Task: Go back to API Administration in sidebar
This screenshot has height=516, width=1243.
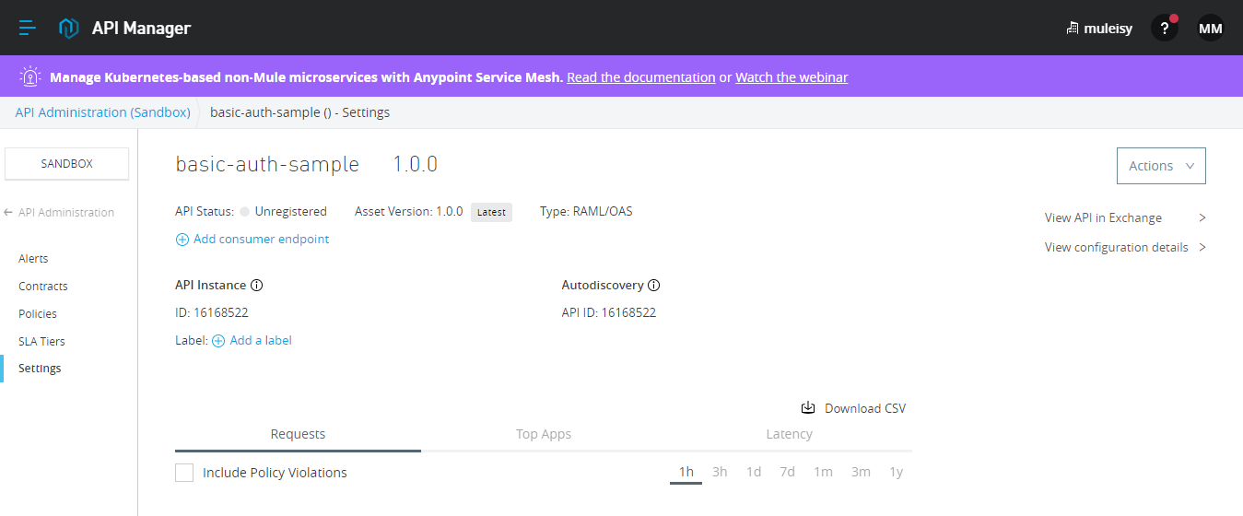Action: click(66, 212)
